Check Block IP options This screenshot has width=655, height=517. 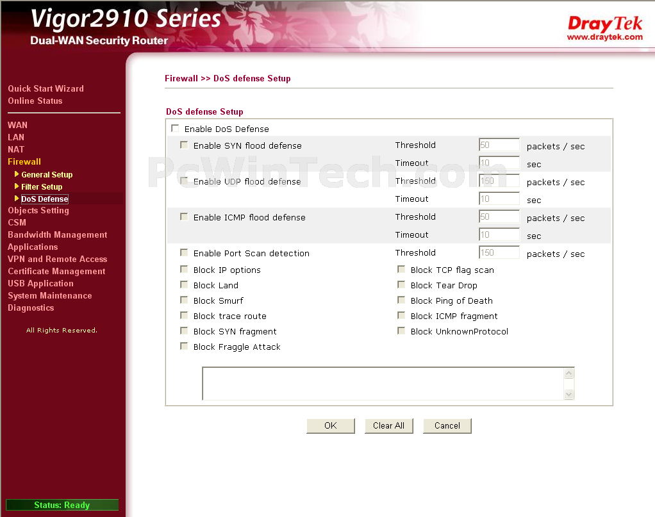pyautogui.click(x=184, y=269)
